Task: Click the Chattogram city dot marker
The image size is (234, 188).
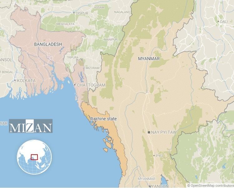Action: (75, 85)
